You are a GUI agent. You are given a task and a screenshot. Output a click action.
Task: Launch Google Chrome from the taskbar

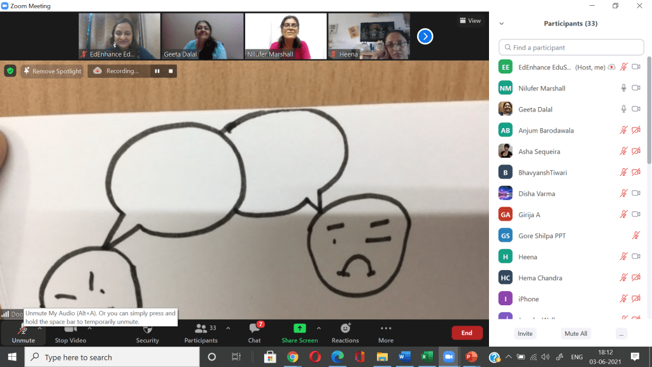pyautogui.click(x=292, y=357)
